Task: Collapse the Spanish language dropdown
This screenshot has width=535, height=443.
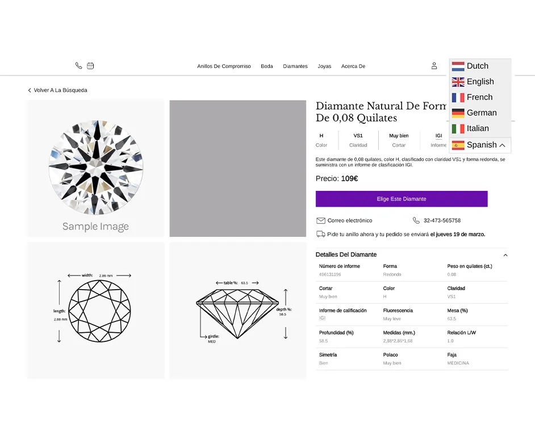Action: (503, 145)
